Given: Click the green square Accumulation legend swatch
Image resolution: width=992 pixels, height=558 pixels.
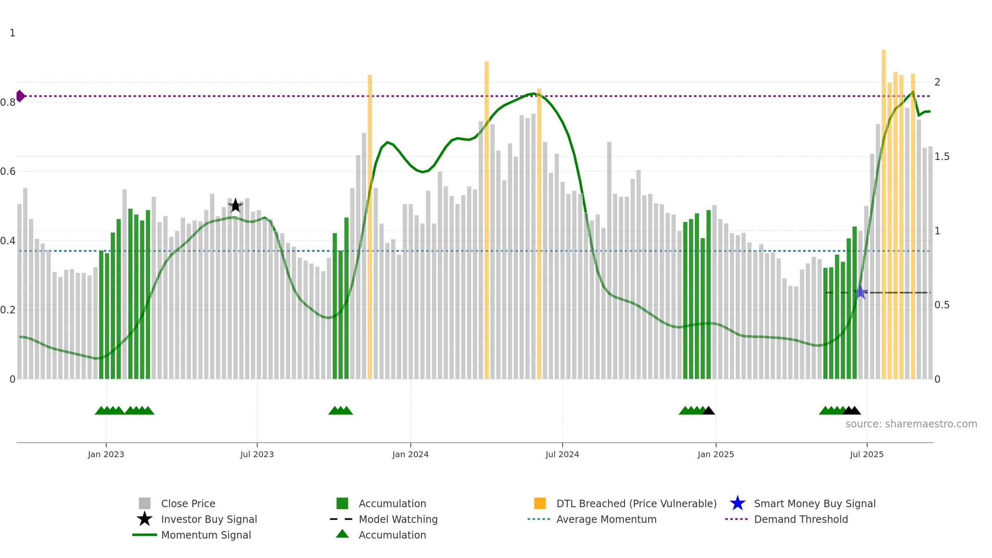Looking at the screenshot, I should (342, 503).
